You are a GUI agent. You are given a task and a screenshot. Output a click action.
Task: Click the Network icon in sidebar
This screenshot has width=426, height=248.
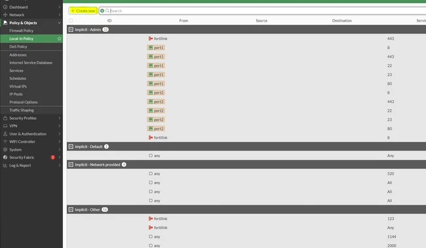(x=5, y=15)
